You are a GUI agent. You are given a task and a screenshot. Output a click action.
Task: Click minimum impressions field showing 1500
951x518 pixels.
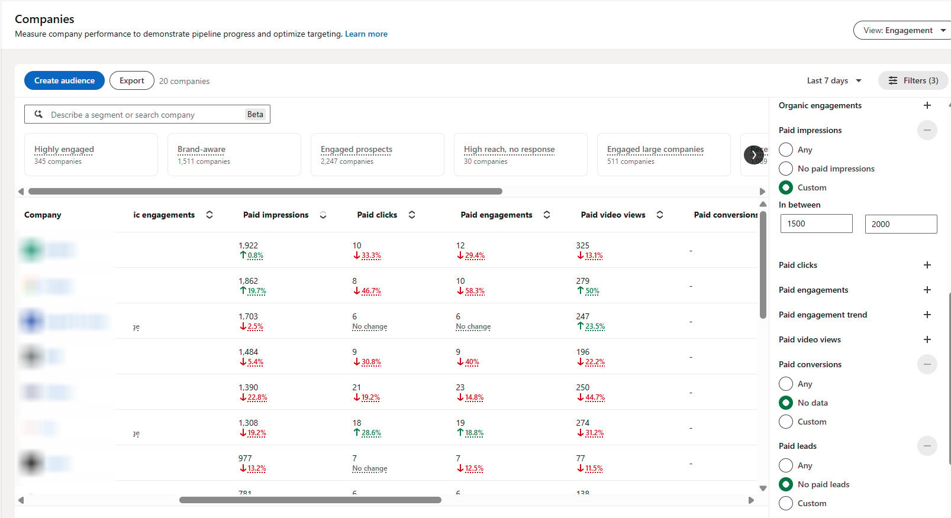[817, 224]
